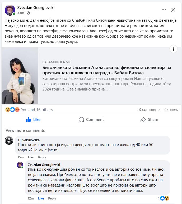Open reactions on Zvezdan's reply with 4 likes
Viewport: 182px width, 204px height.
tap(163, 198)
